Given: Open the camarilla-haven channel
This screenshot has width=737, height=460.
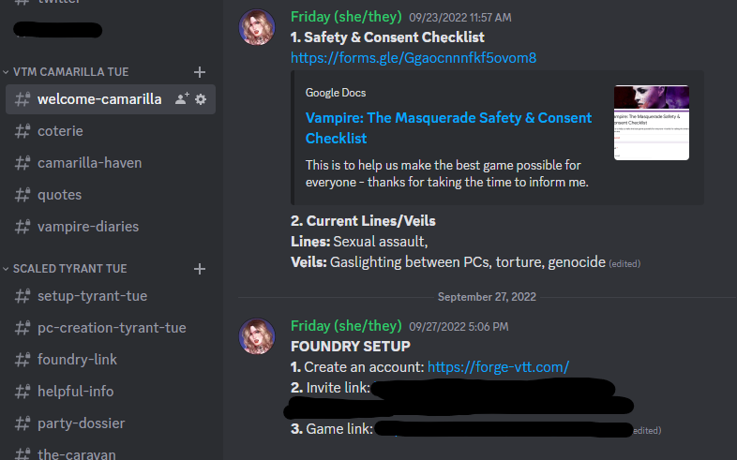Looking at the screenshot, I should tap(90, 163).
